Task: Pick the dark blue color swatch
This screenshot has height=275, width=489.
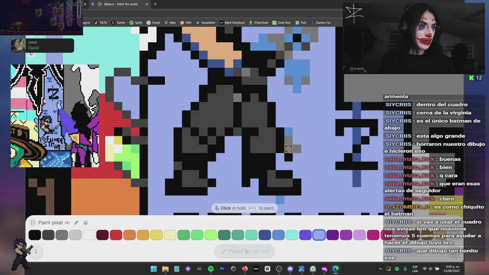Action: [x=265, y=235]
